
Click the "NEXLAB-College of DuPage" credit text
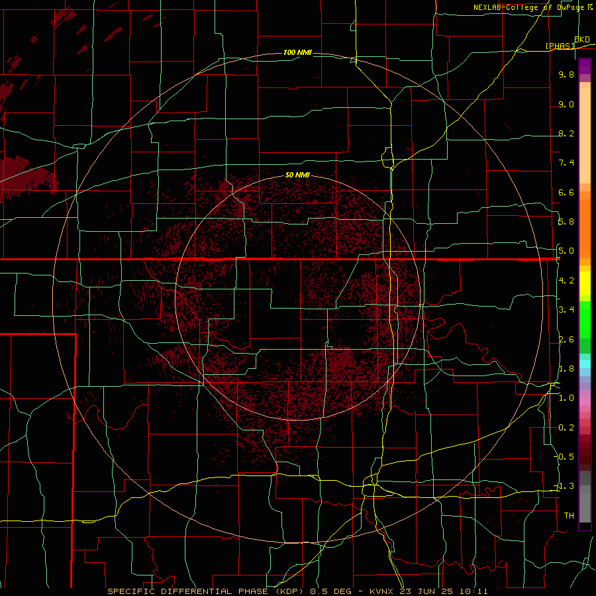(528, 7)
